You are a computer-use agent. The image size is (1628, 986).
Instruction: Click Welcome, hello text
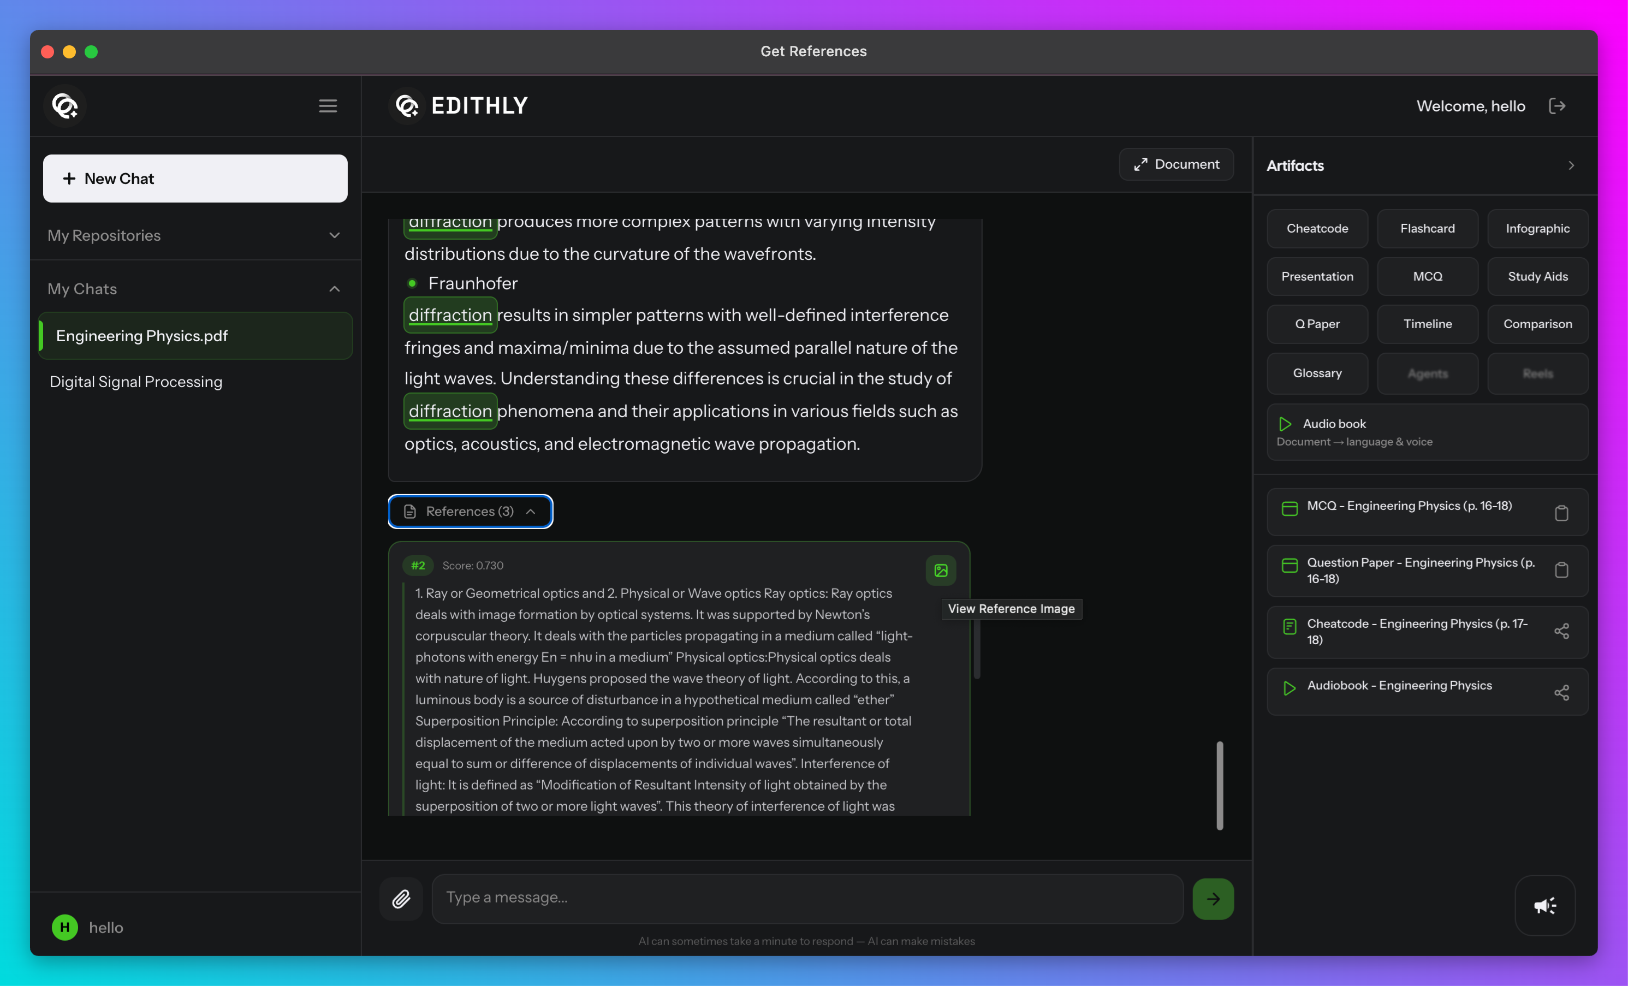(x=1471, y=106)
